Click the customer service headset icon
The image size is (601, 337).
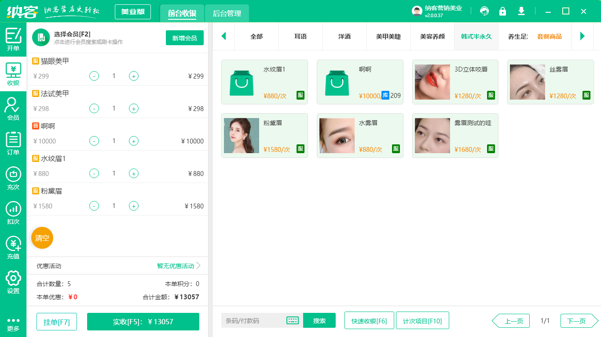(x=484, y=11)
